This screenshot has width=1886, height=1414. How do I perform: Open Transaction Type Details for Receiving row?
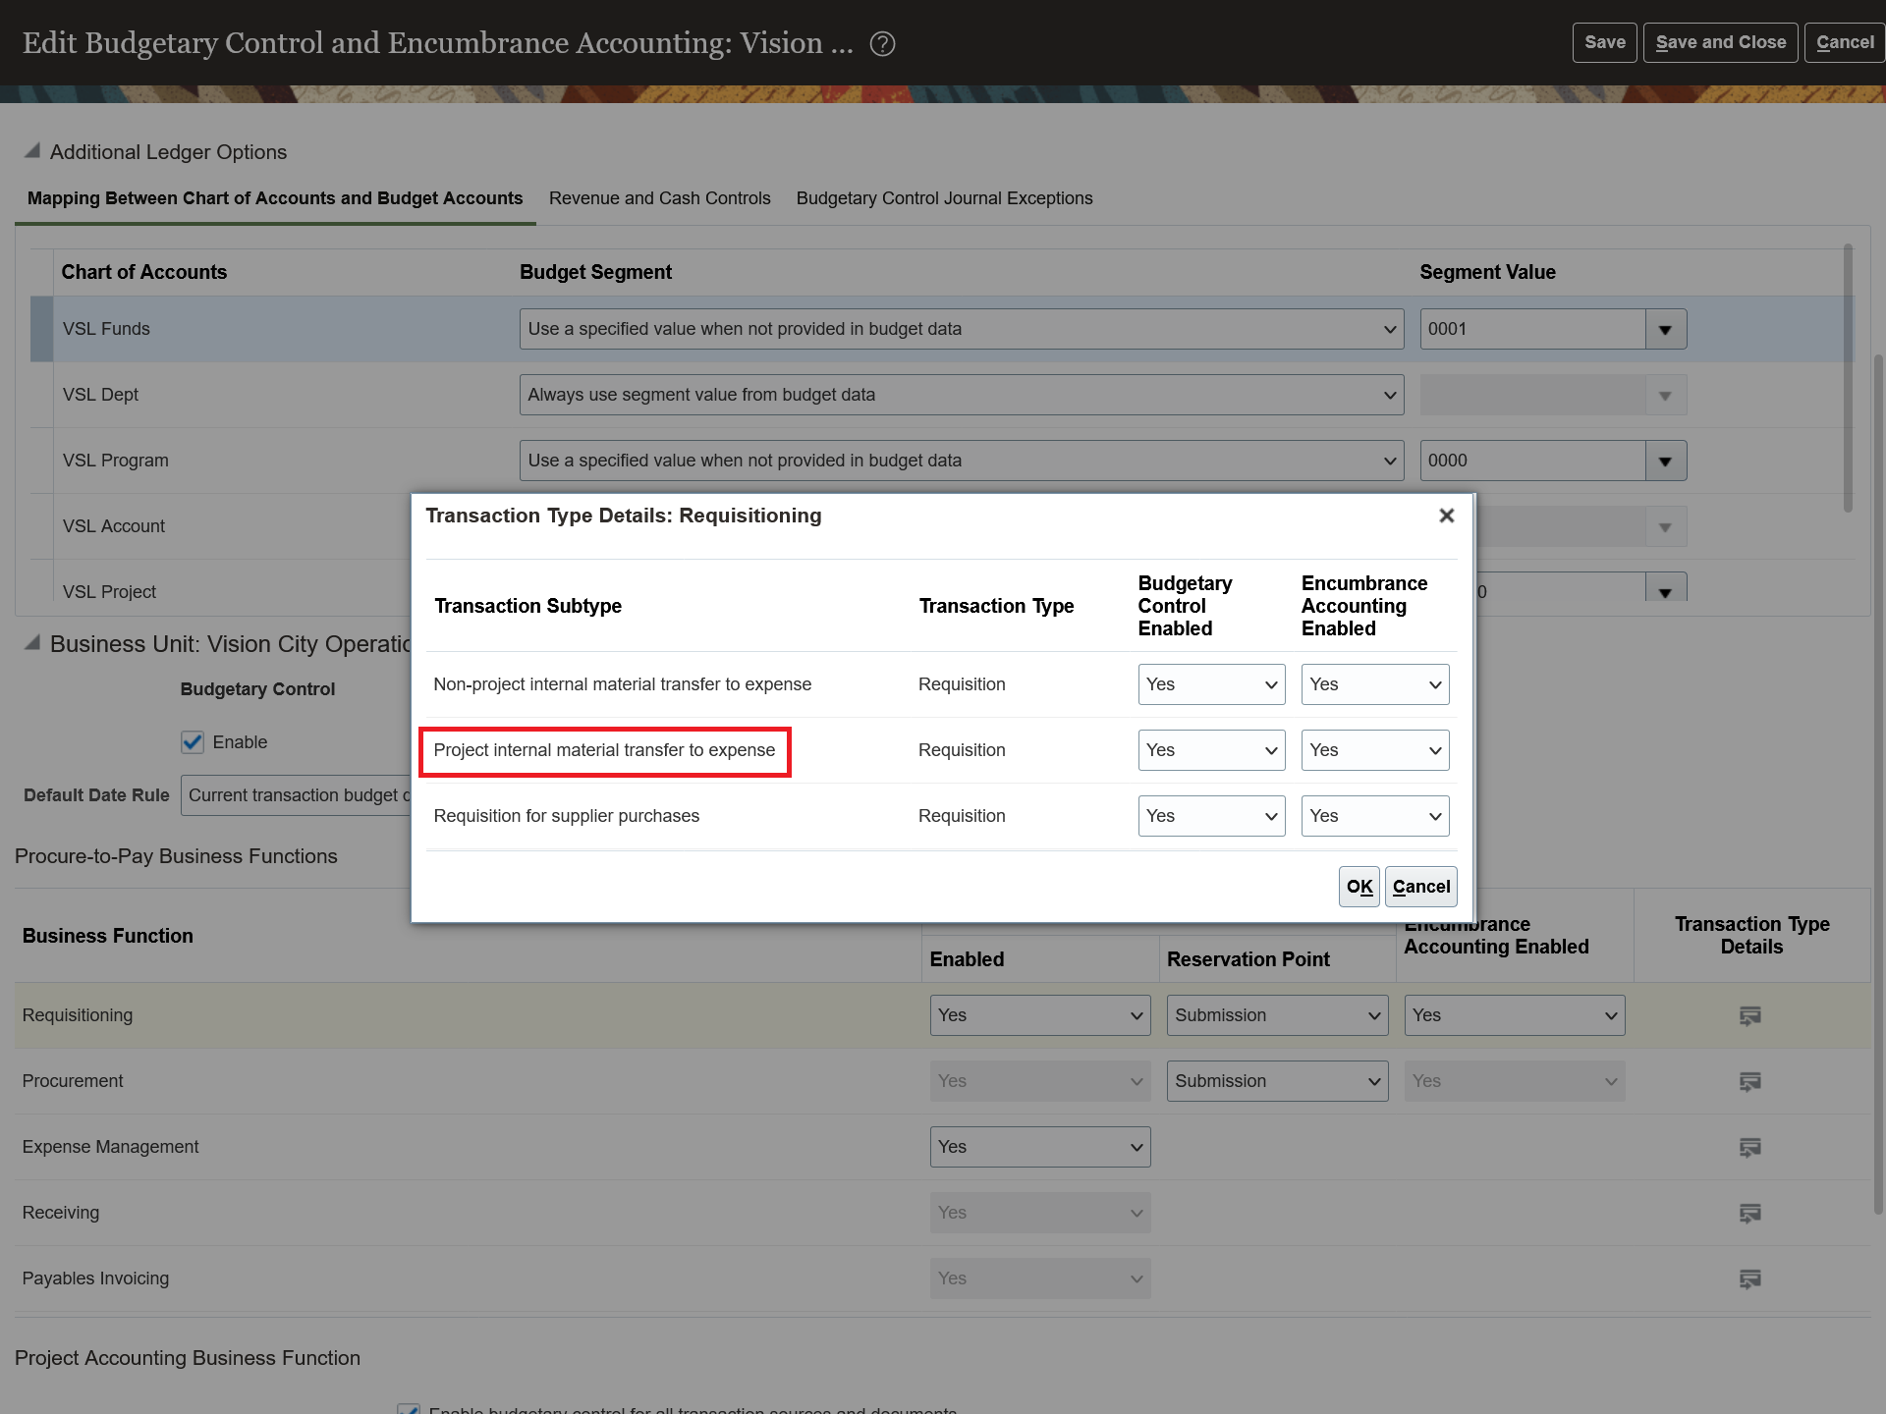tap(1749, 1213)
